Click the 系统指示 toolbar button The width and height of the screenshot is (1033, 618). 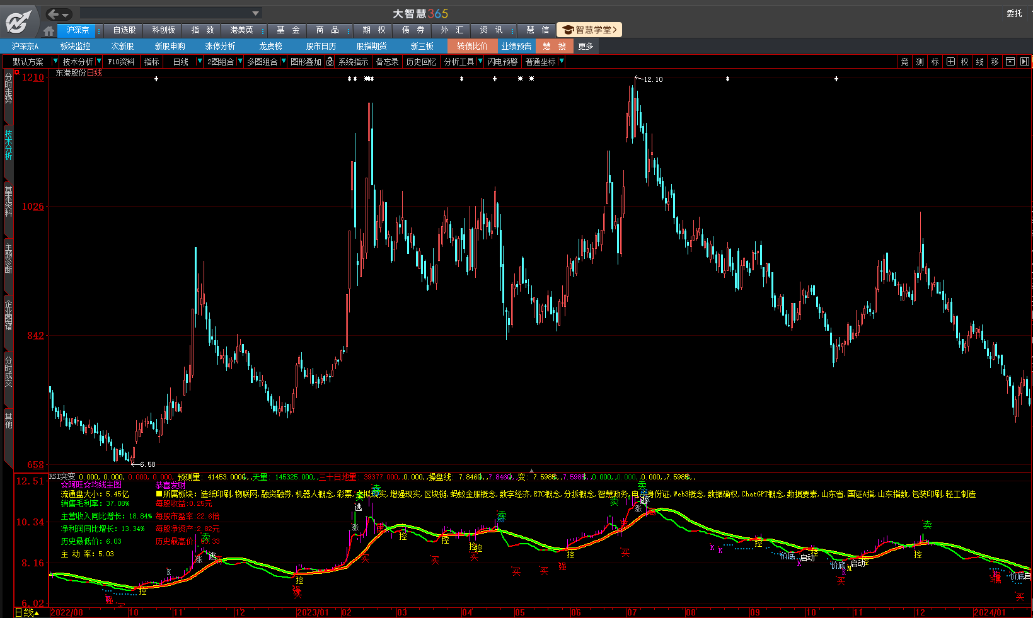coord(353,62)
